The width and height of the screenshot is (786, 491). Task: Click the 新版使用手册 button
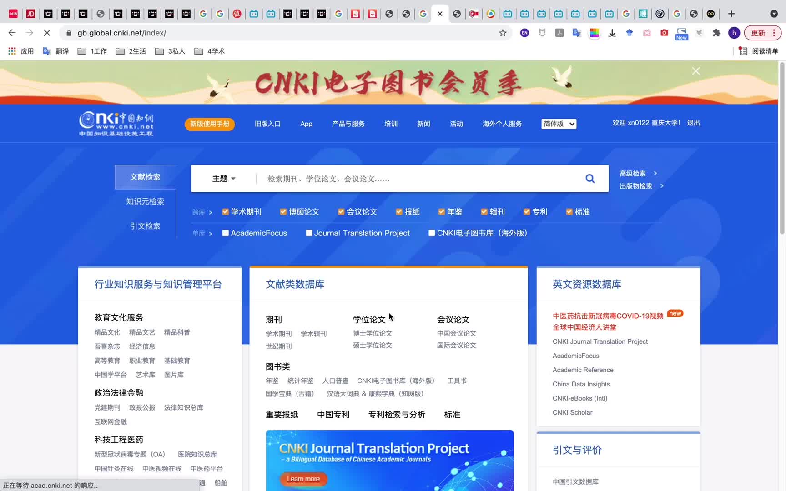210,124
